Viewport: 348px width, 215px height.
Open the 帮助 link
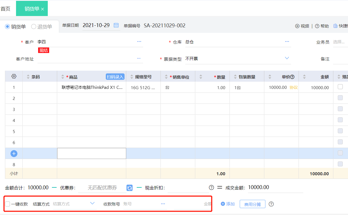pyautogui.click(x=322, y=26)
